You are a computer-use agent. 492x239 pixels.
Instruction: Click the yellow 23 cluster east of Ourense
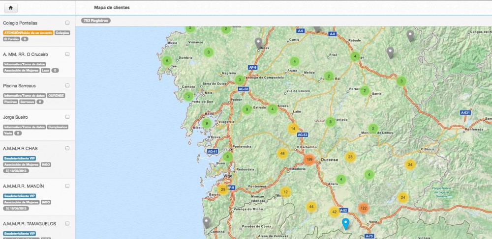pyautogui.click(x=350, y=157)
